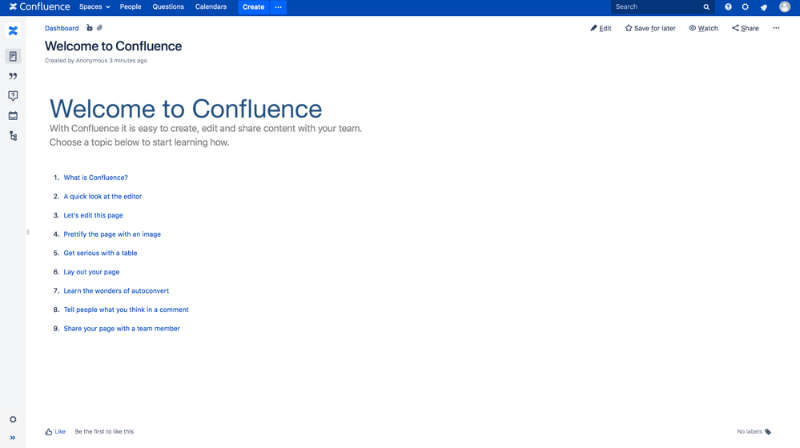Click the Create button

pyautogui.click(x=254, y=7)
